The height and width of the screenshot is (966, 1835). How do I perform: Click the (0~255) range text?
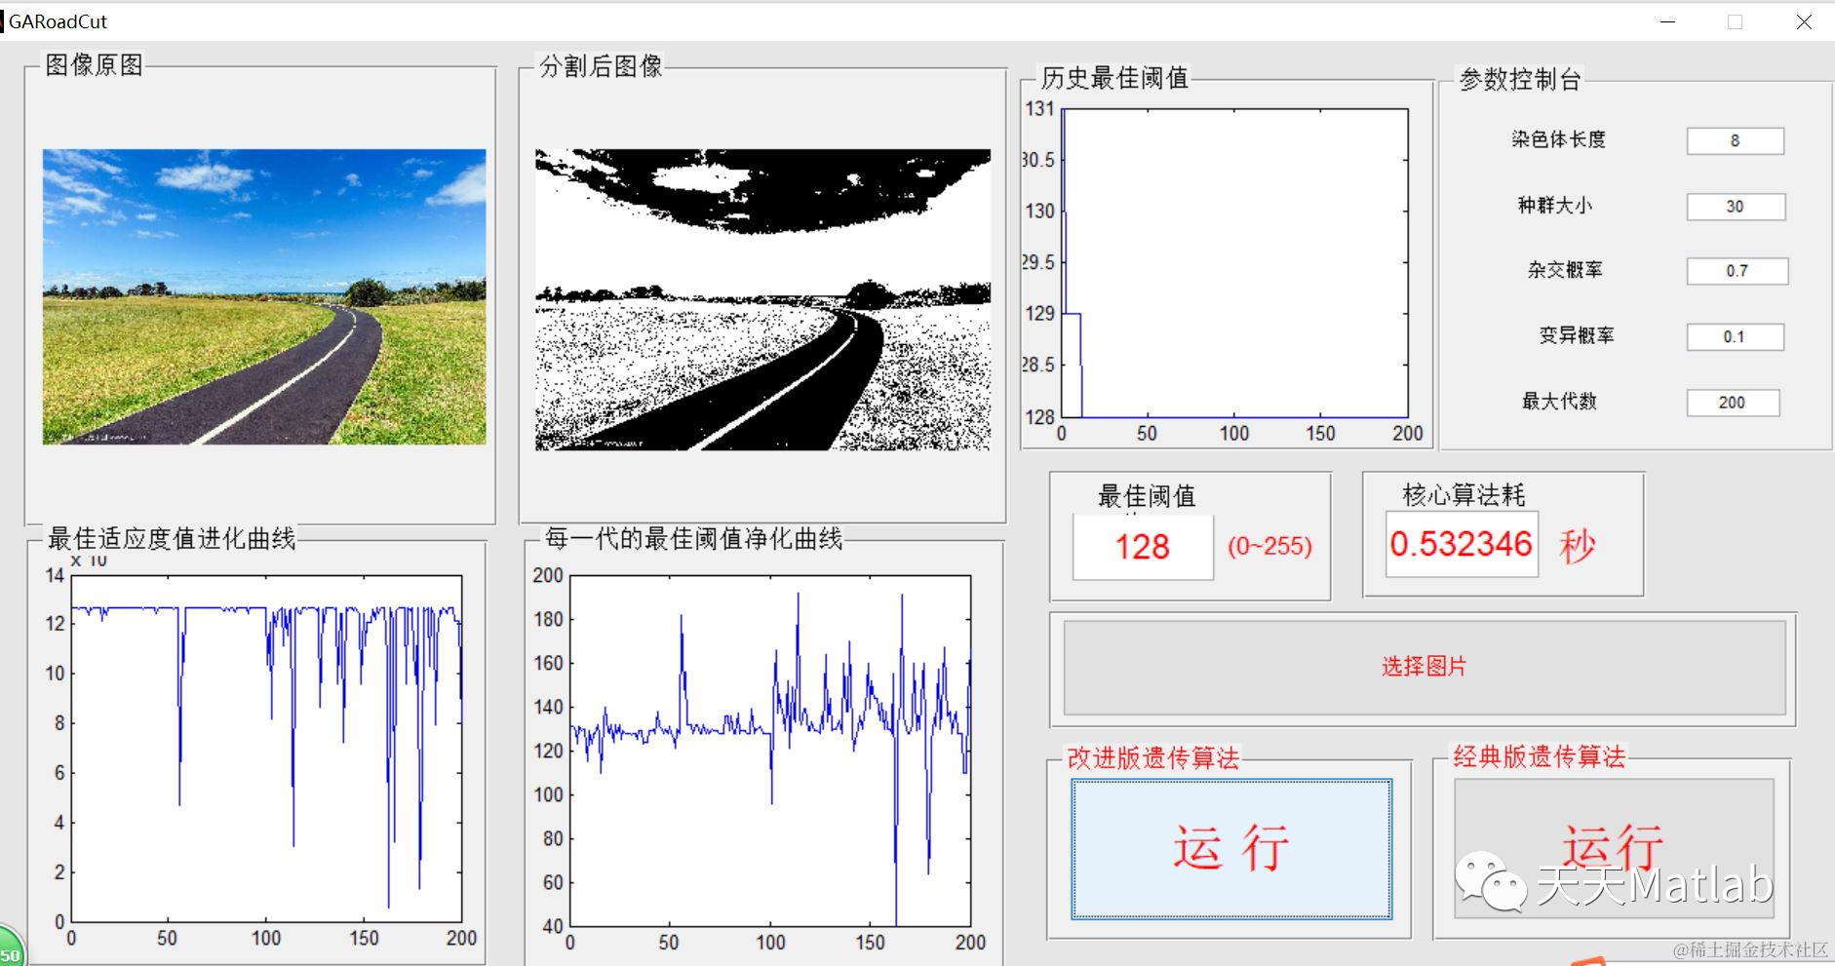1269,546
